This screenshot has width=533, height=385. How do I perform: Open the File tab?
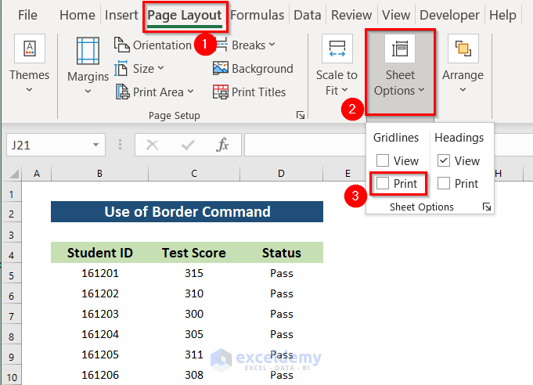pyautogui.click(x=27, y=16)
